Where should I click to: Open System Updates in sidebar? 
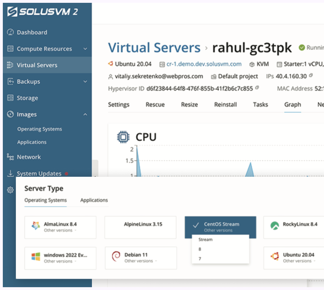[39, 174]
